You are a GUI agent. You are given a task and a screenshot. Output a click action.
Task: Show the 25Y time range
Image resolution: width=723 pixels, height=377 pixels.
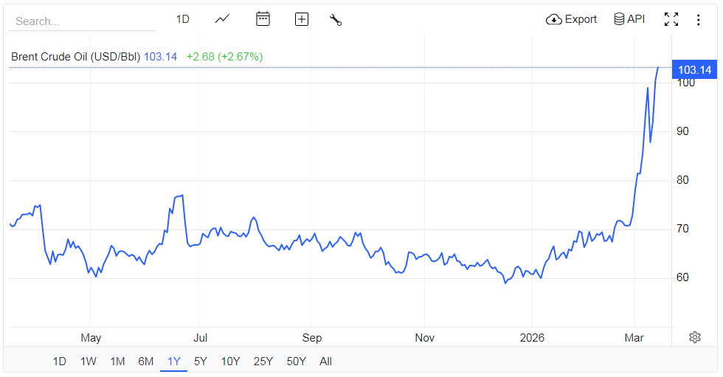tap(263, 361)
